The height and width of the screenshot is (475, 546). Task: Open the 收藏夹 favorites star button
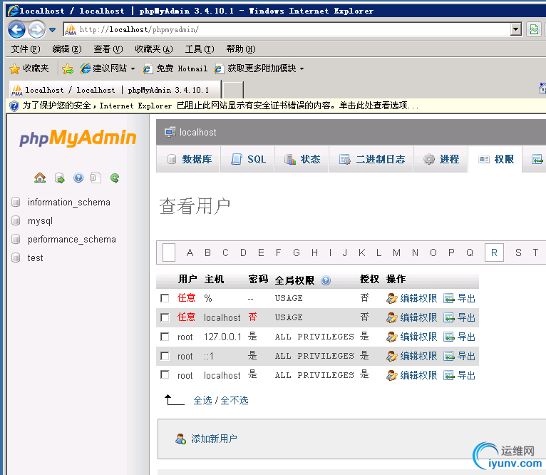[29, 68]
